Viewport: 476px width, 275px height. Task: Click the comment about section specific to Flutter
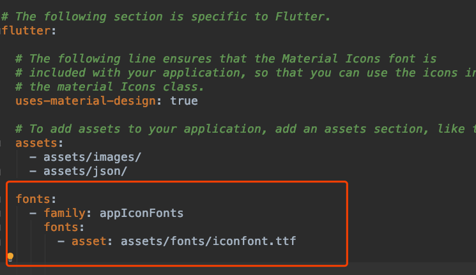pyautogui.click(x=165, y=17)
